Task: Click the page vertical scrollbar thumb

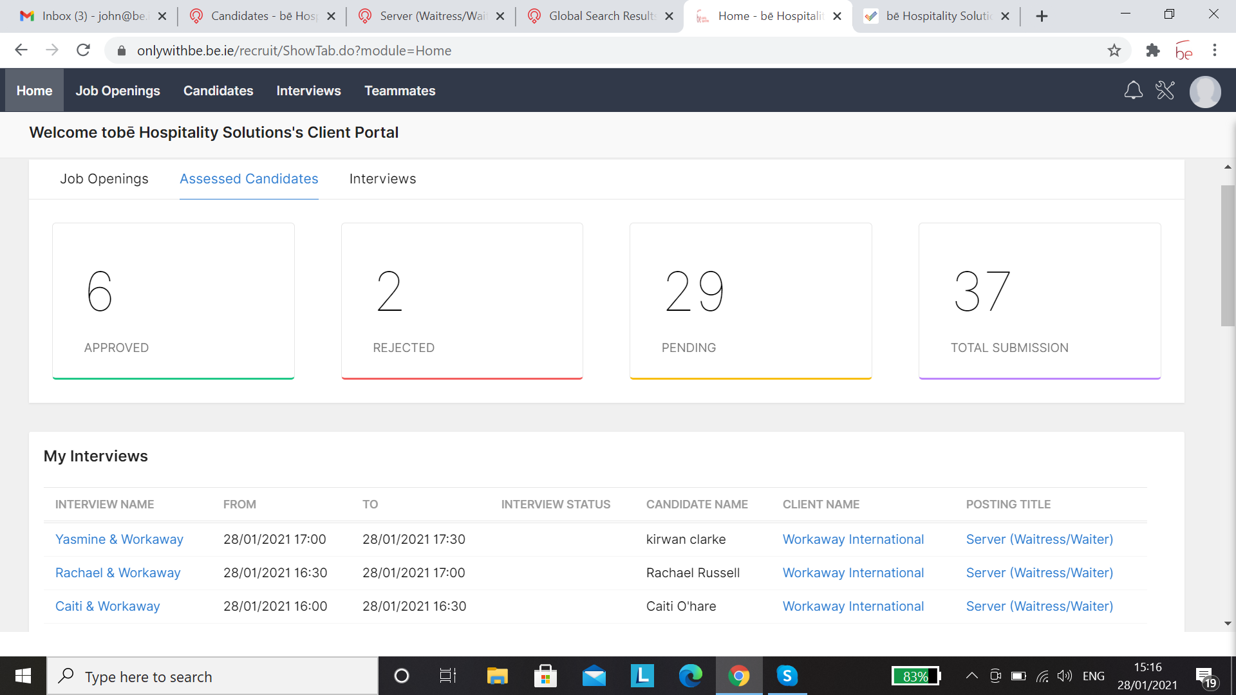Action: click(1228, 255)
